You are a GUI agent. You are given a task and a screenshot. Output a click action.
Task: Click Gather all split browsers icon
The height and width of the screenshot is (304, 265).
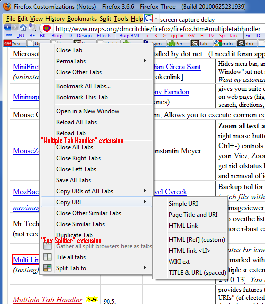(47, 246)
